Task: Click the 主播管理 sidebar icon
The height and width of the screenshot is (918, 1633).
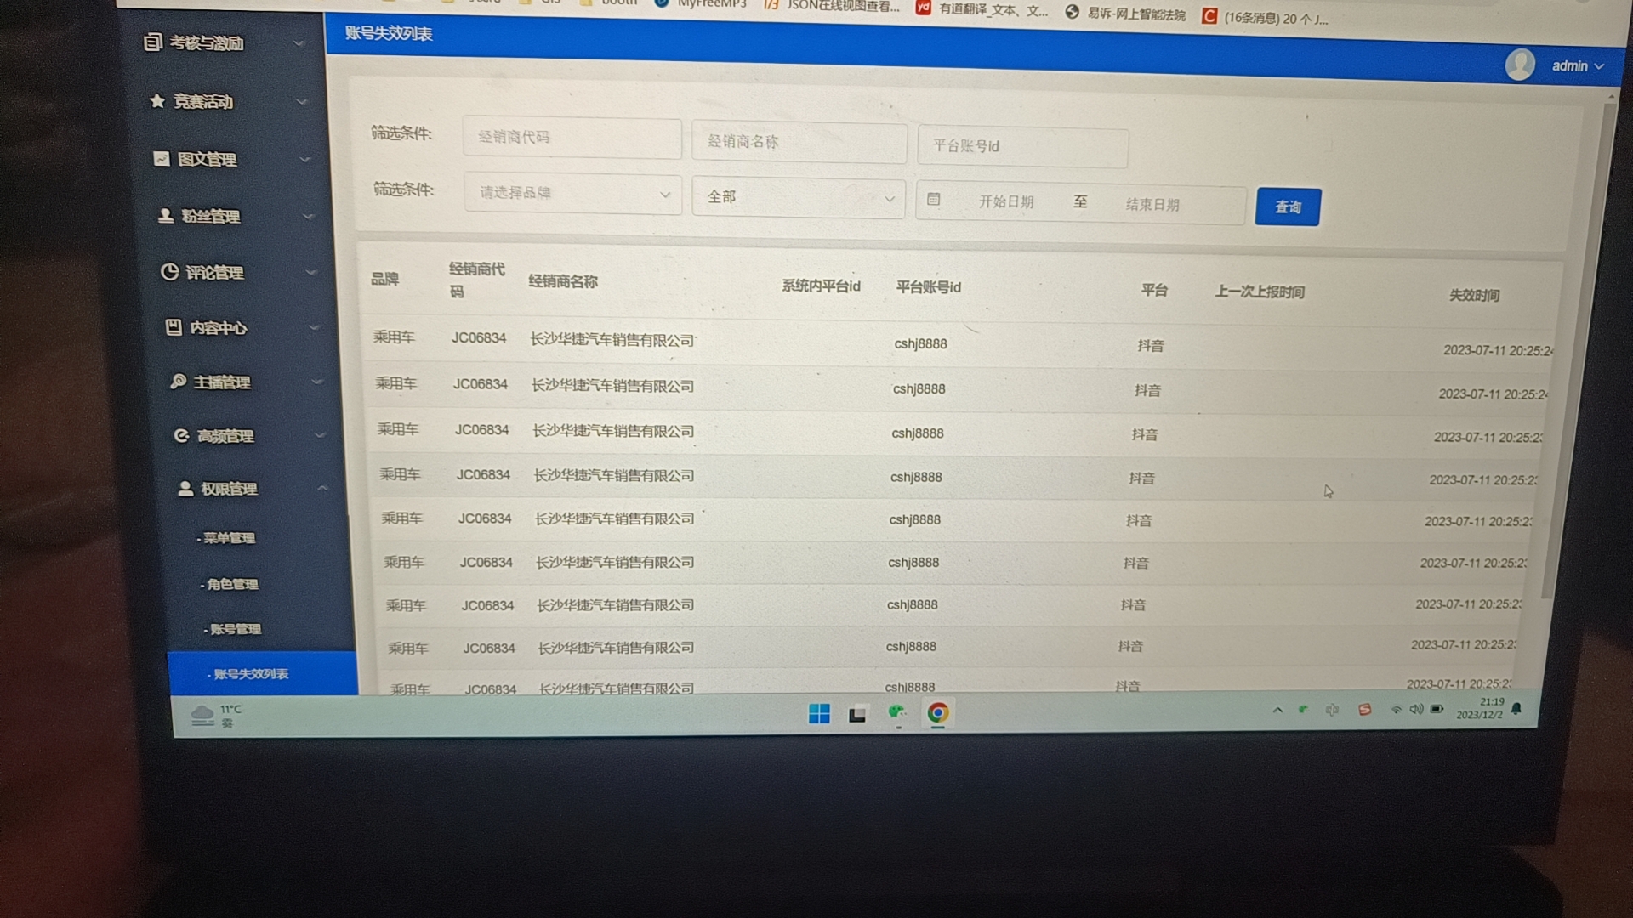Action: (x=178, y=382)
